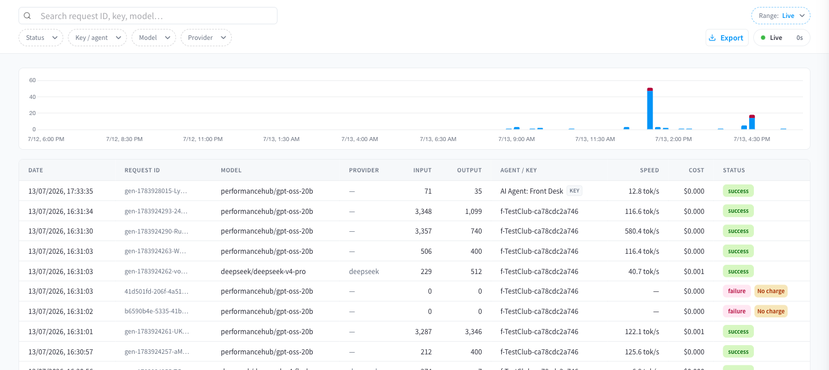Click the SPEED column header
Screen dimensions: 829x370
649,171
